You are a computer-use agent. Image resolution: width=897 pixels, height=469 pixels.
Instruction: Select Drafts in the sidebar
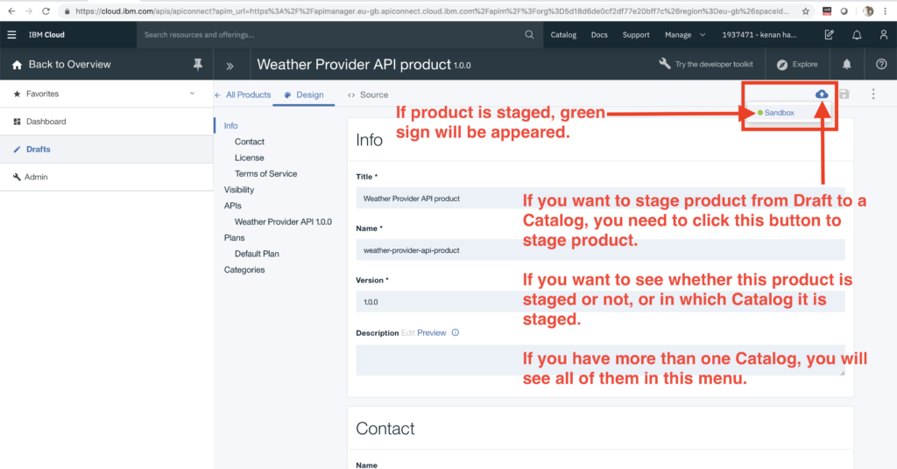(106, 149)
